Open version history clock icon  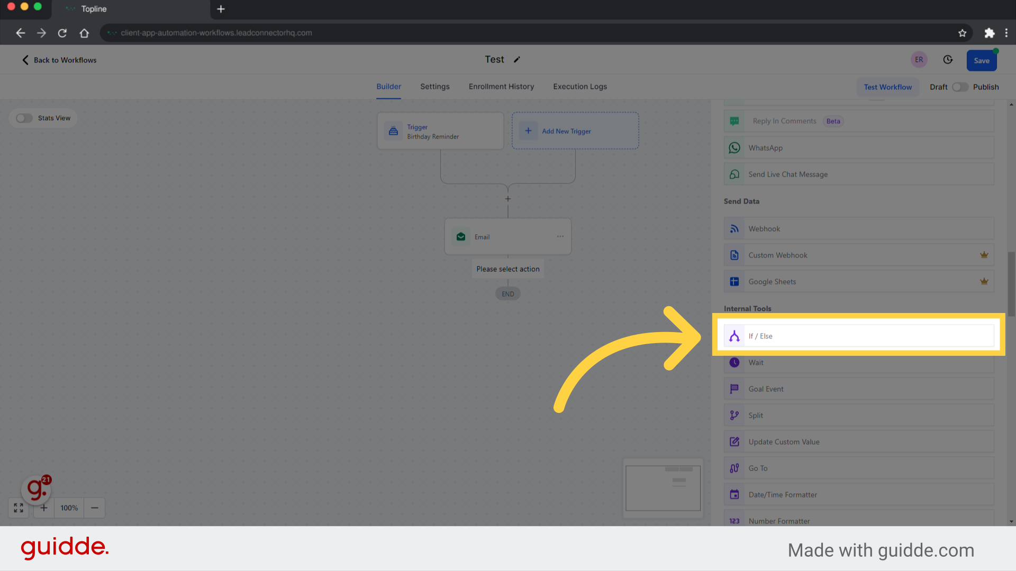point(948,60)
